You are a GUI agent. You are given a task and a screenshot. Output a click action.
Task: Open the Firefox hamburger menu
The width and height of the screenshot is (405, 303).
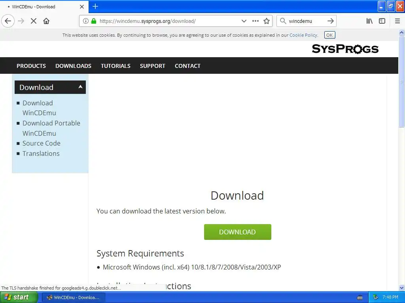pos(397,21)
